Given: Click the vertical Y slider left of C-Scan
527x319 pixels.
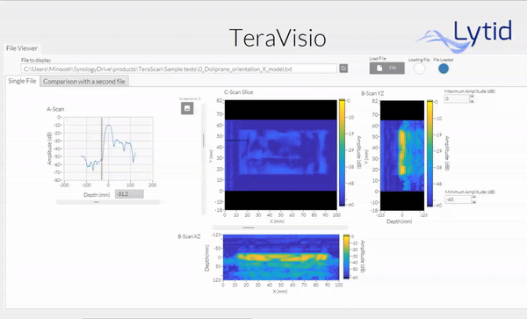Looking at the screenshot, I should coord(204,140).
